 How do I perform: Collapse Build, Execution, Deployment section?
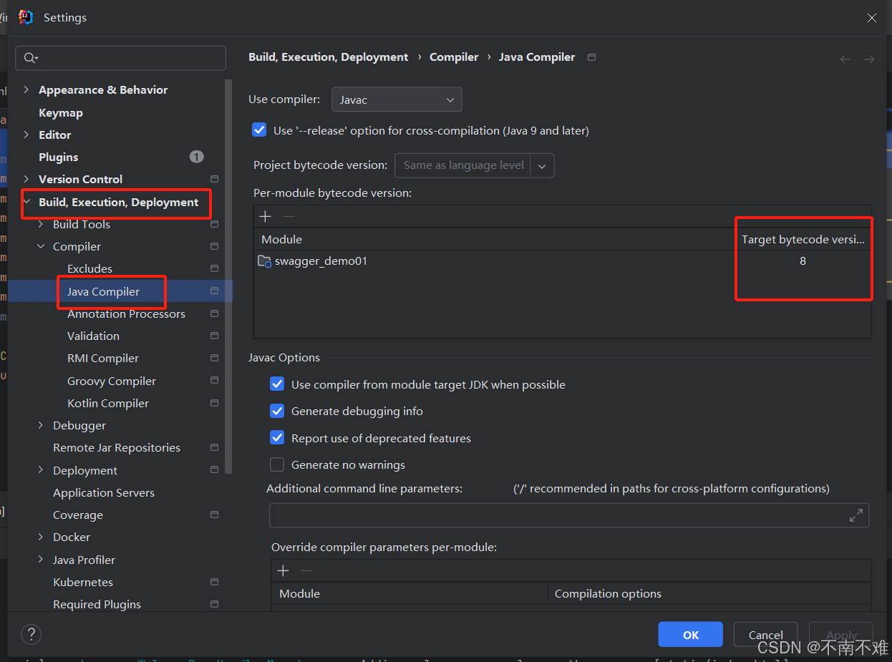27,202
